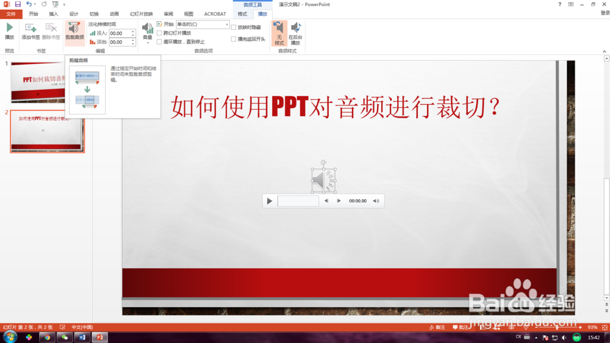Play the audio using slide player play button
The height and width of the screenshot is (343, 610).
(x=269, y=201)
